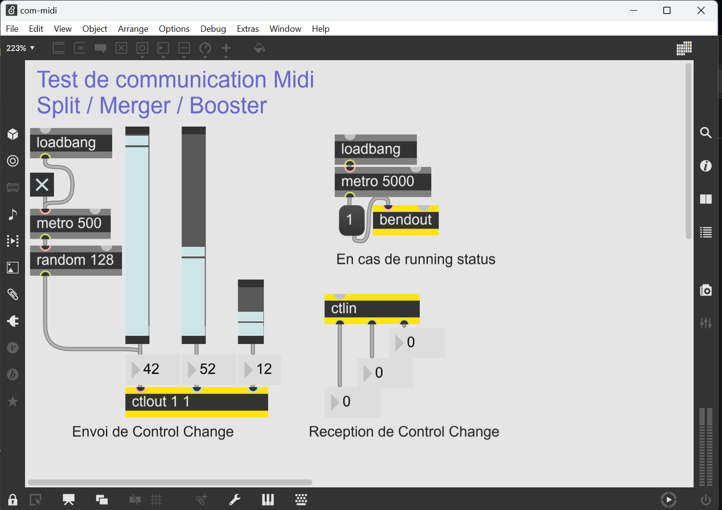Screen dimensions: 722x510
Task: Select the metro 5000 object
Action: [x=383, y=182]
